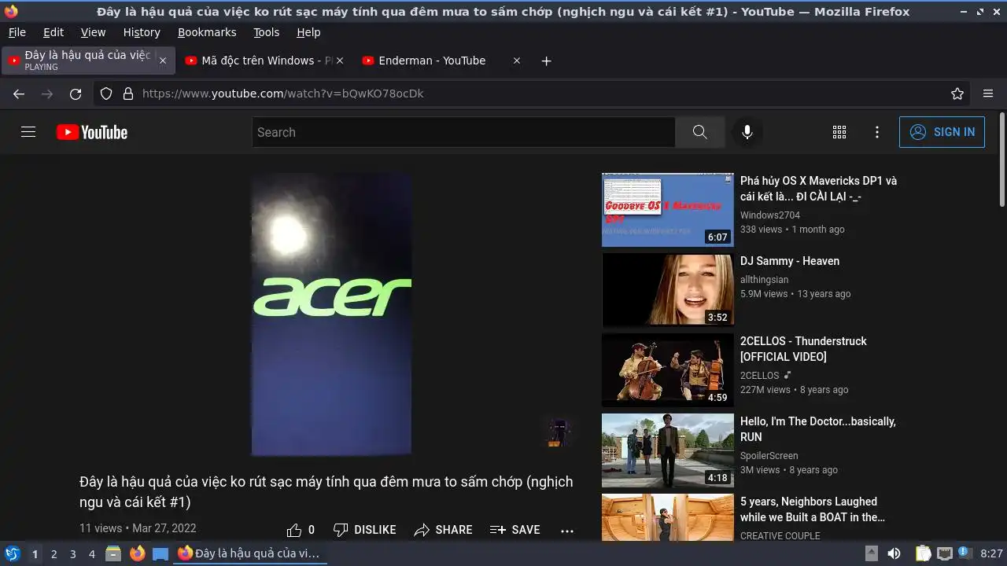Click title '5 years, Neighbors Laughed'
Viewport: 1007px width, 566px height.
[813, 509]
